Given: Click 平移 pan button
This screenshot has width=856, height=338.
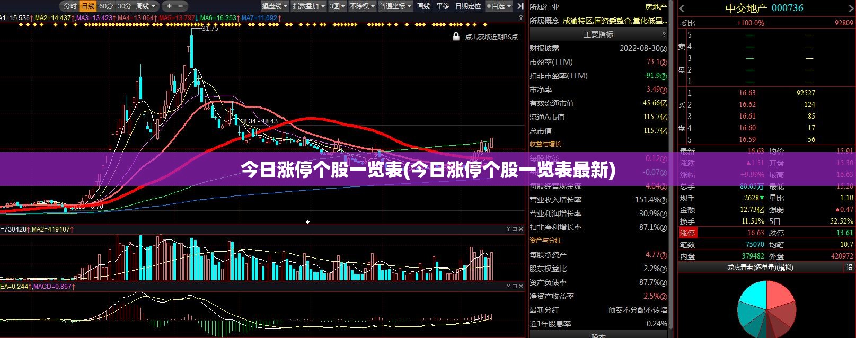Looking at the screenshot, I should [443, 6].
